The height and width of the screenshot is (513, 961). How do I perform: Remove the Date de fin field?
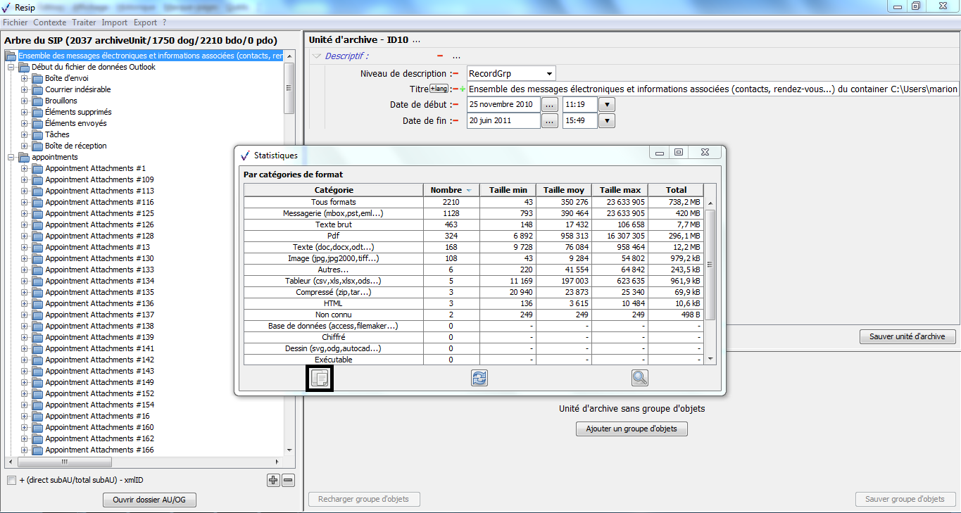coord(455,121)
